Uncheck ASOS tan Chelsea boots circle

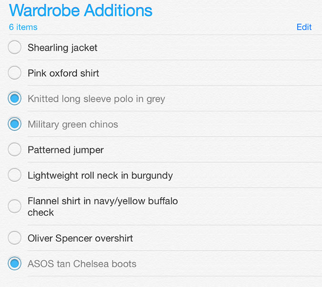tap(14, 264)
